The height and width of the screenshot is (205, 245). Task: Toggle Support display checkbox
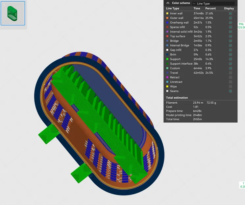[230, 59]
